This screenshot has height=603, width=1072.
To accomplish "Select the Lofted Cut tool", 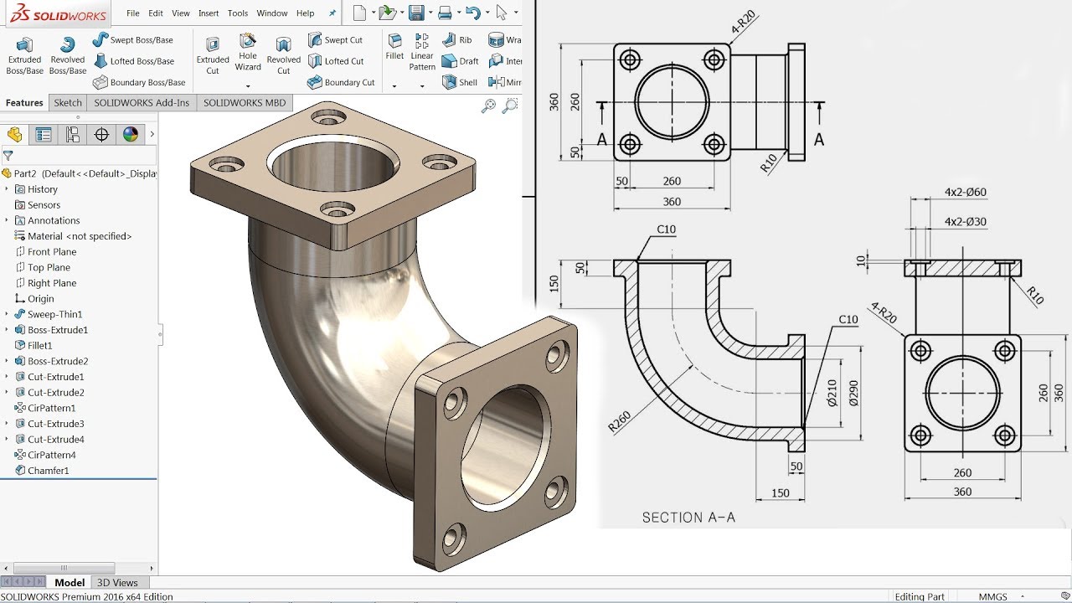I will (x=338, y=60).
